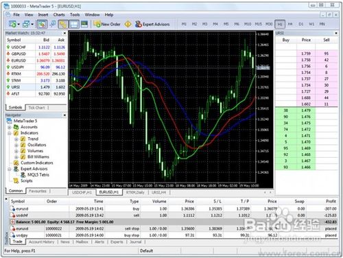
Task: Expand the Volumes folder
Action: point(16,151)
